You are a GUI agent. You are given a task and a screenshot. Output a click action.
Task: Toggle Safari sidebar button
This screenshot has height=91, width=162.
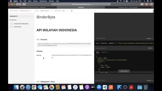(24, 4)
